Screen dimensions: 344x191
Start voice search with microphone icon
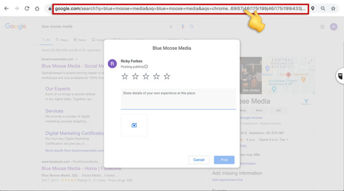[x=183, y=26]
